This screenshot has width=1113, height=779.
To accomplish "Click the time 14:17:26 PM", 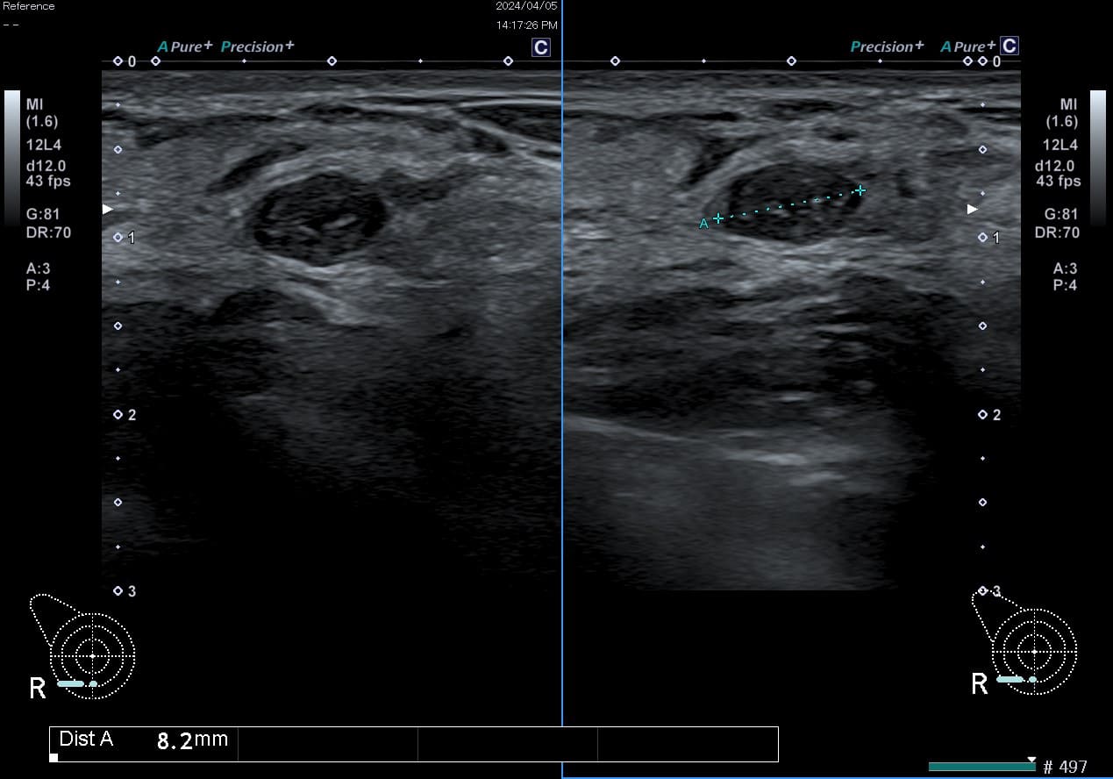I will pos(526,25).
